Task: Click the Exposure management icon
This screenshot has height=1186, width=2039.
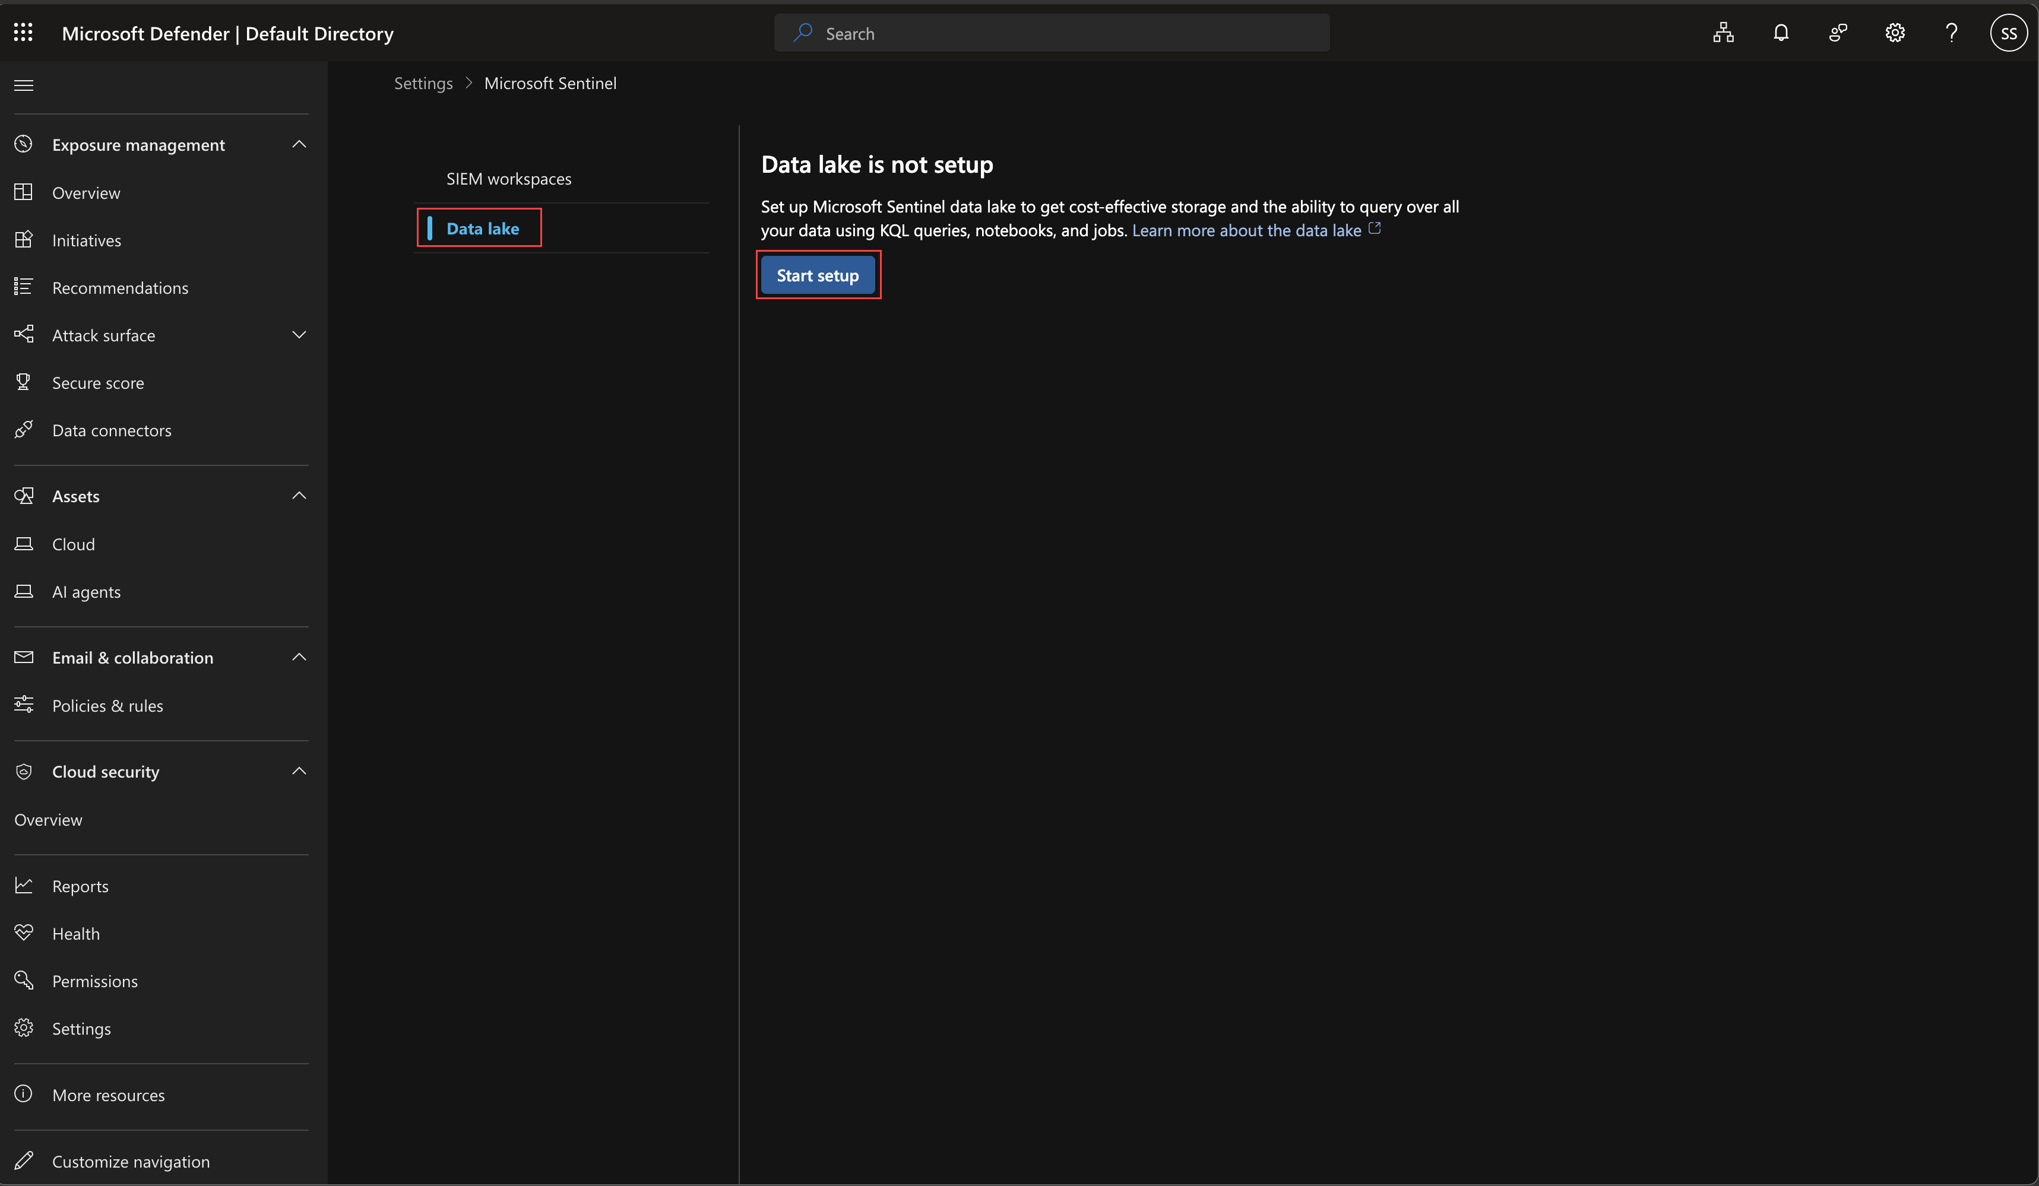Action: [24, 144]
